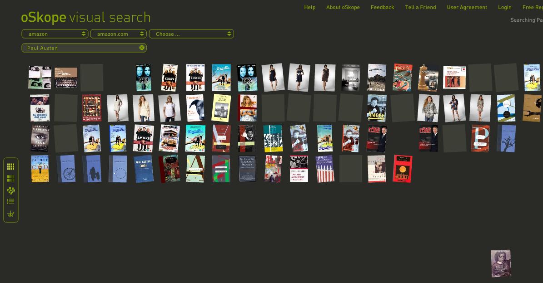This screenshot has height=283, width=543.
Task: Clear the Paul Auster search text
Action: pos(142,48)
